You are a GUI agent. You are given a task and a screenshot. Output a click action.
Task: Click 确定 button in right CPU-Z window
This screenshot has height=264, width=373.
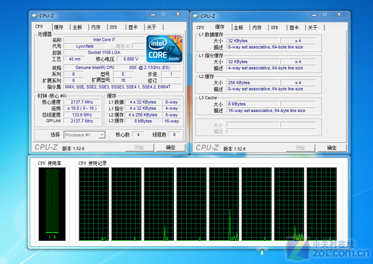pos(332,148)
